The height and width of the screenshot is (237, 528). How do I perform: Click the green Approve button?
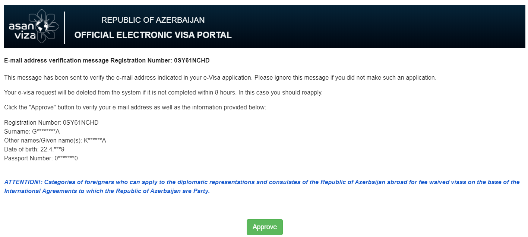click(x=265, y=227)
